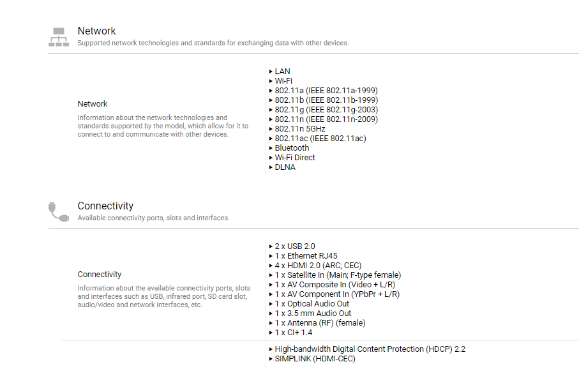Click the 802.11n 5GHz entry
579x385 pixels.
[x=299, y=129]
